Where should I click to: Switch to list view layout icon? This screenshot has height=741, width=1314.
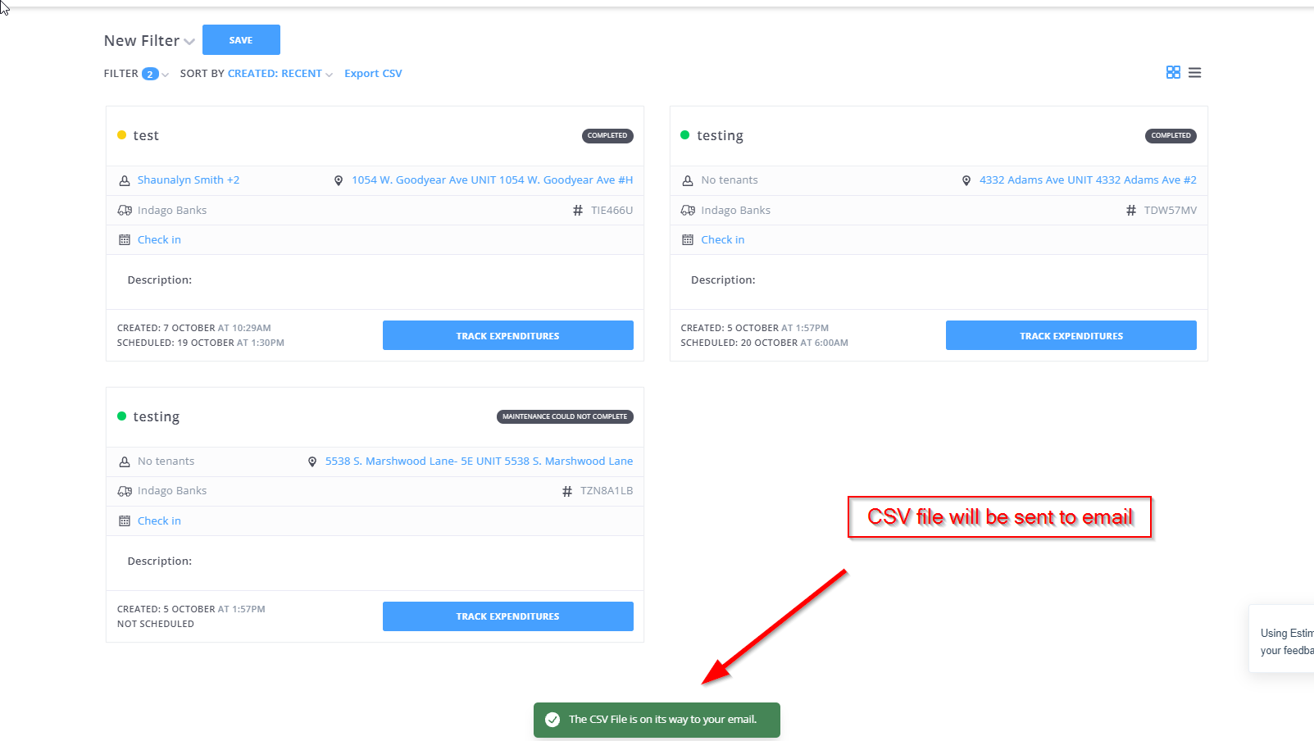(1194, 73)
